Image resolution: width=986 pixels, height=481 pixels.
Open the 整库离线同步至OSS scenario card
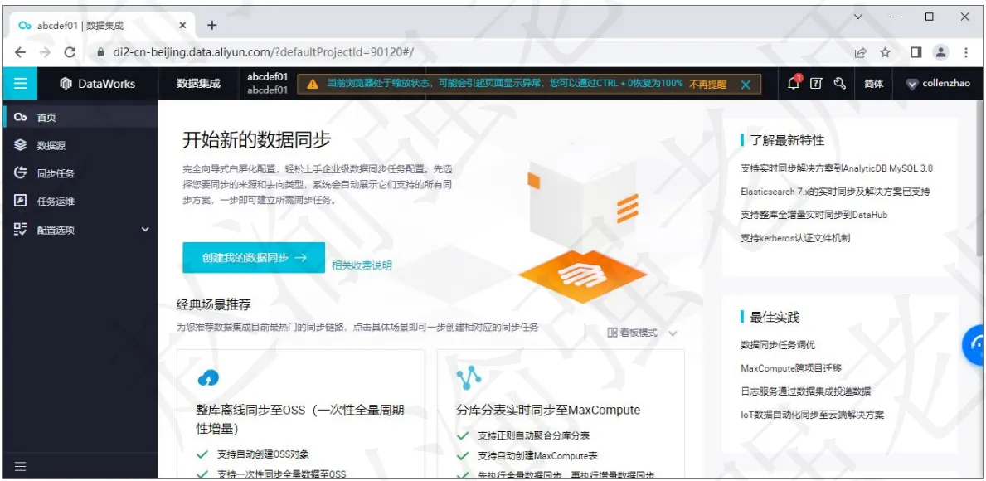pyautogui.click(x=300, y=414)
